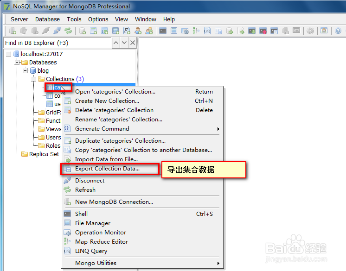The width and height of the screenshot is (346, 271).
Task: Open the Tools menu
Action: tap(74, 19)
